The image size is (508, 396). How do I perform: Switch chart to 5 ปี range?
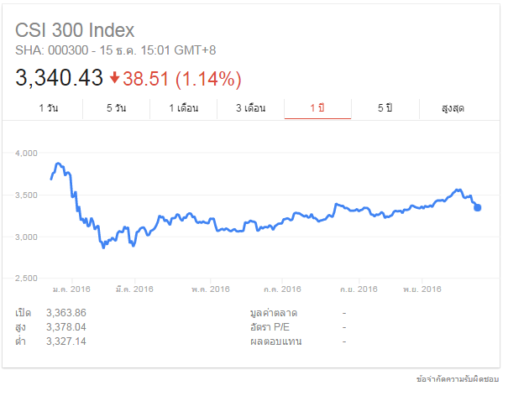pyautogui.click(x=385, y=109)
